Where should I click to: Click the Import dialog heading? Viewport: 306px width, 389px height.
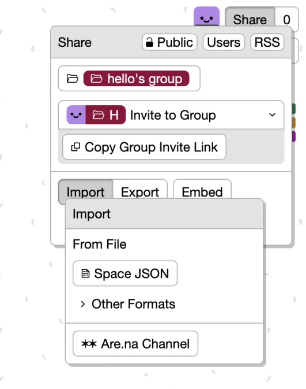tap(92, 214)
